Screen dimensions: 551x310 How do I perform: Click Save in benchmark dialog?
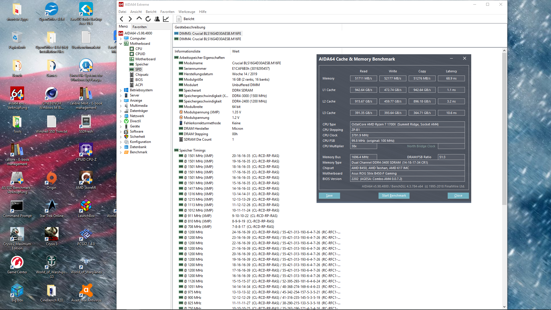[329, 195]
